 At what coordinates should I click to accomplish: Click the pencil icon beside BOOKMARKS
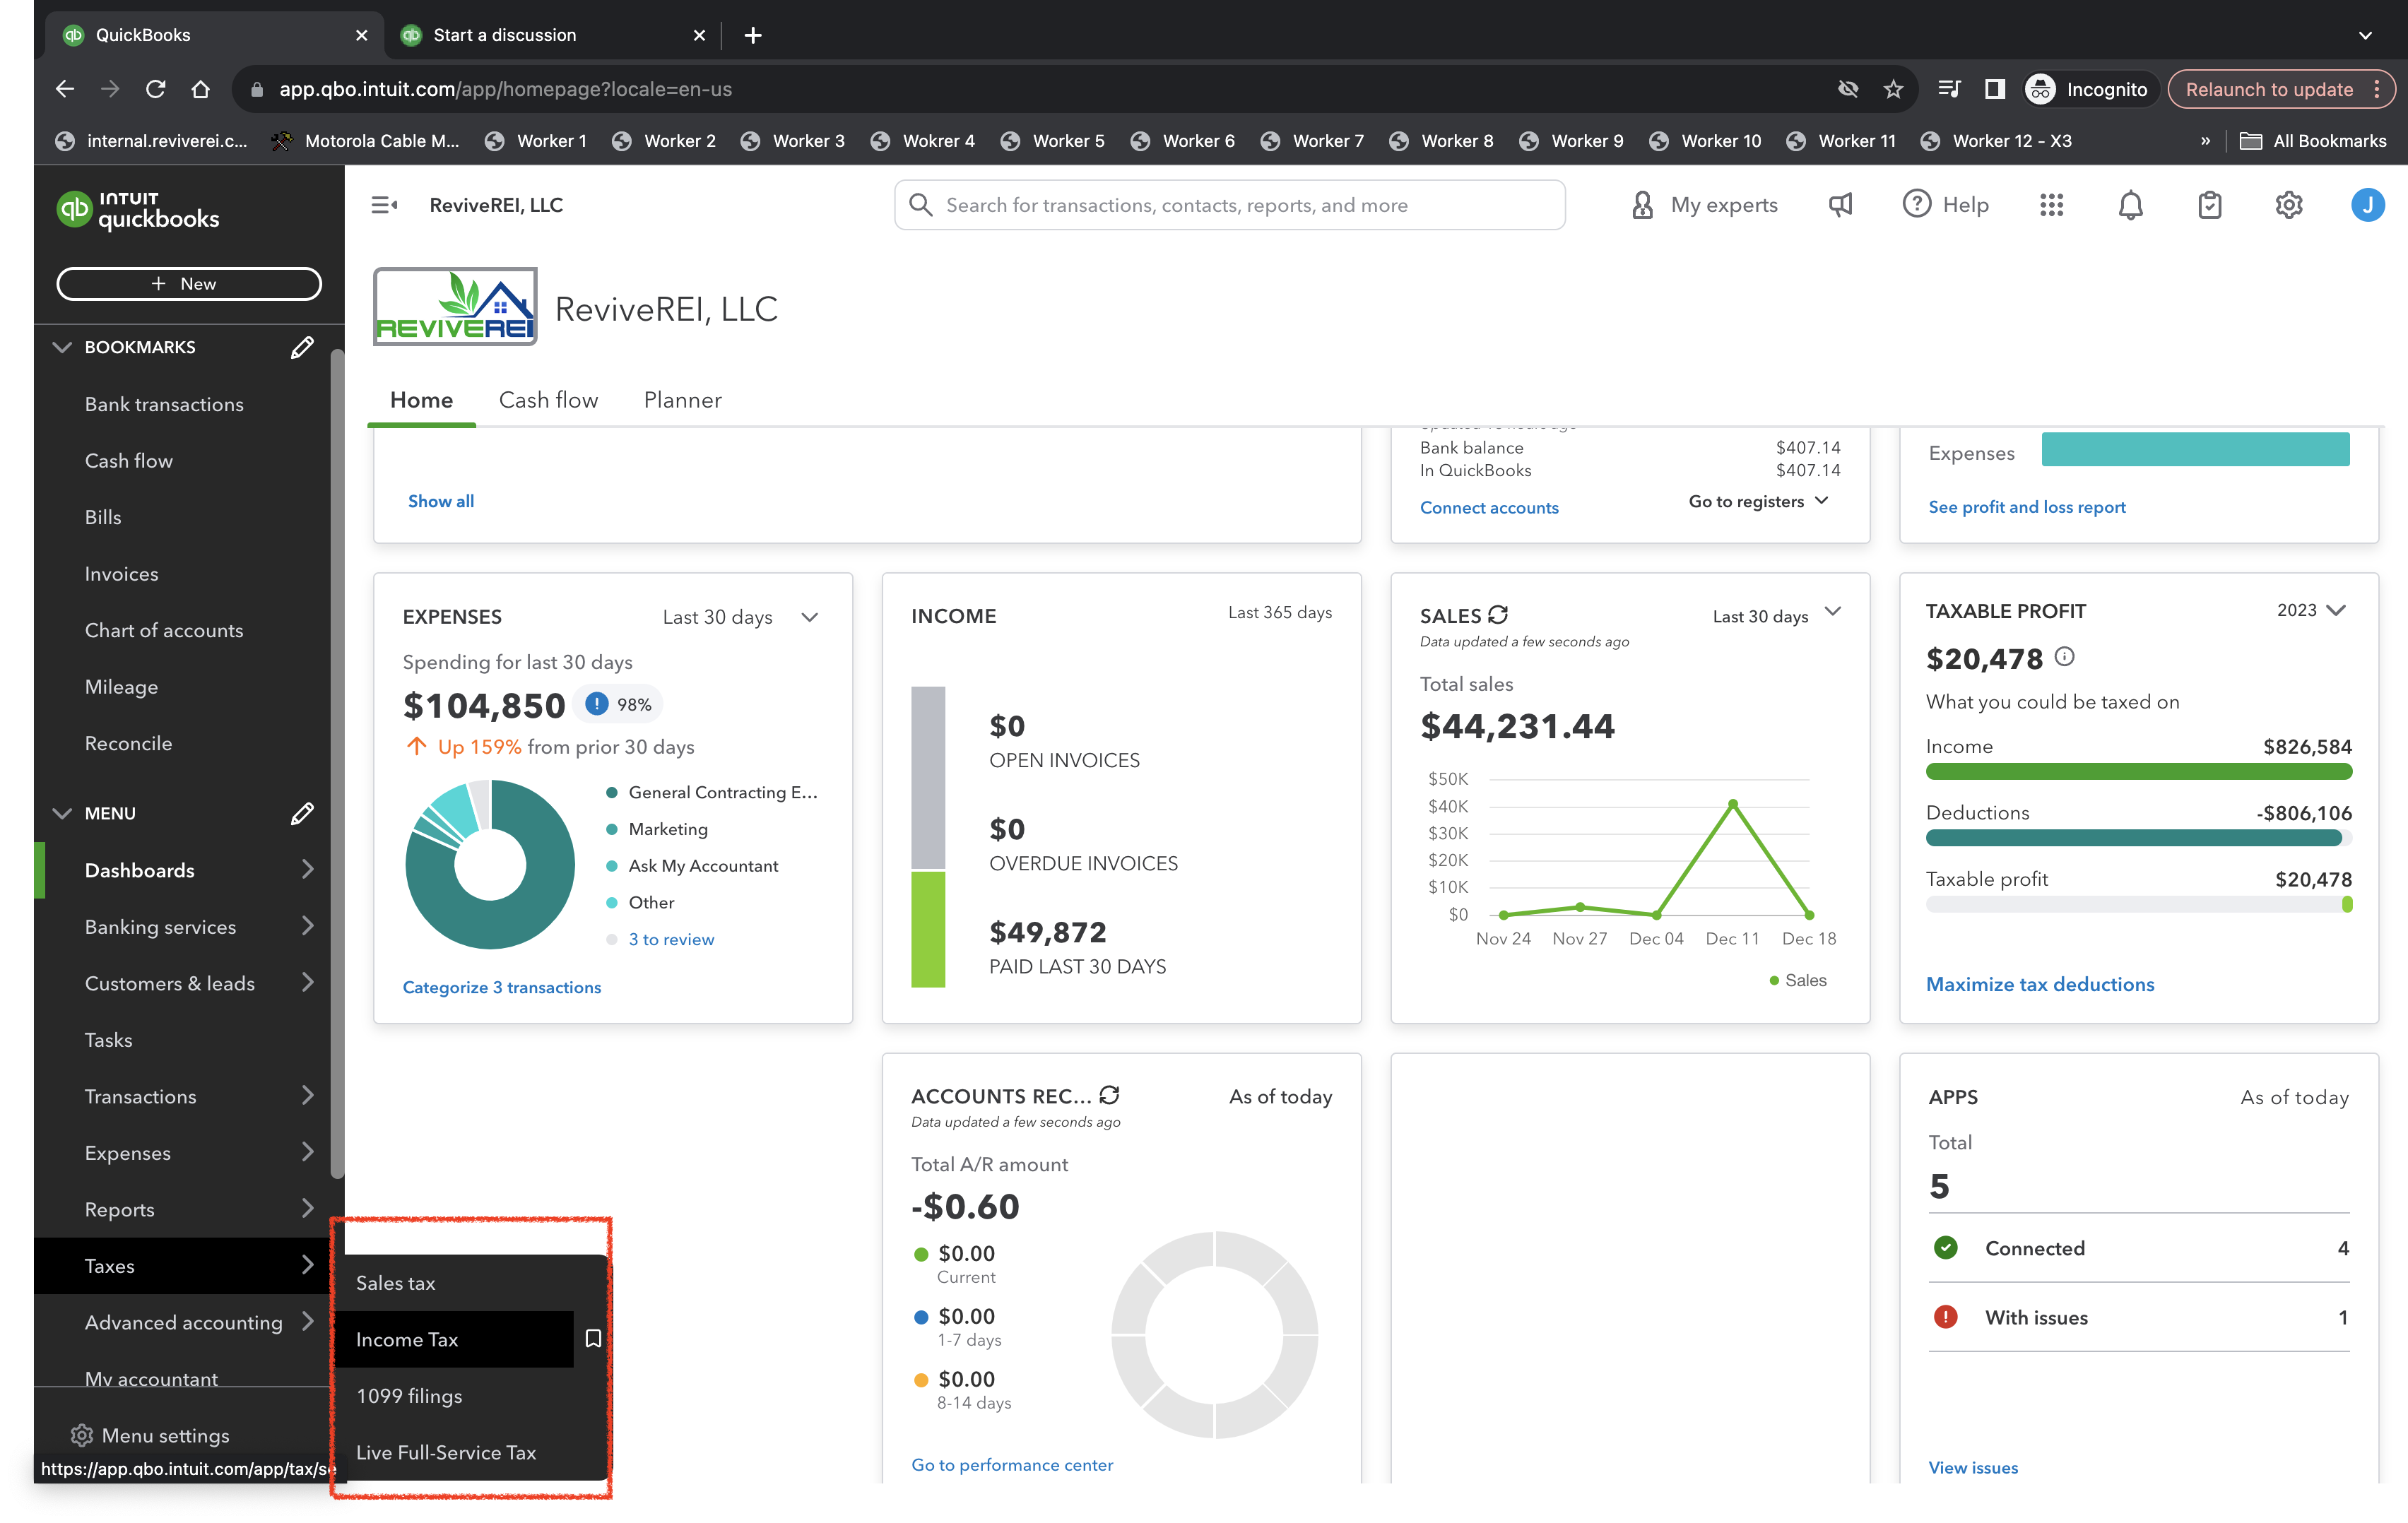(302, 347)
